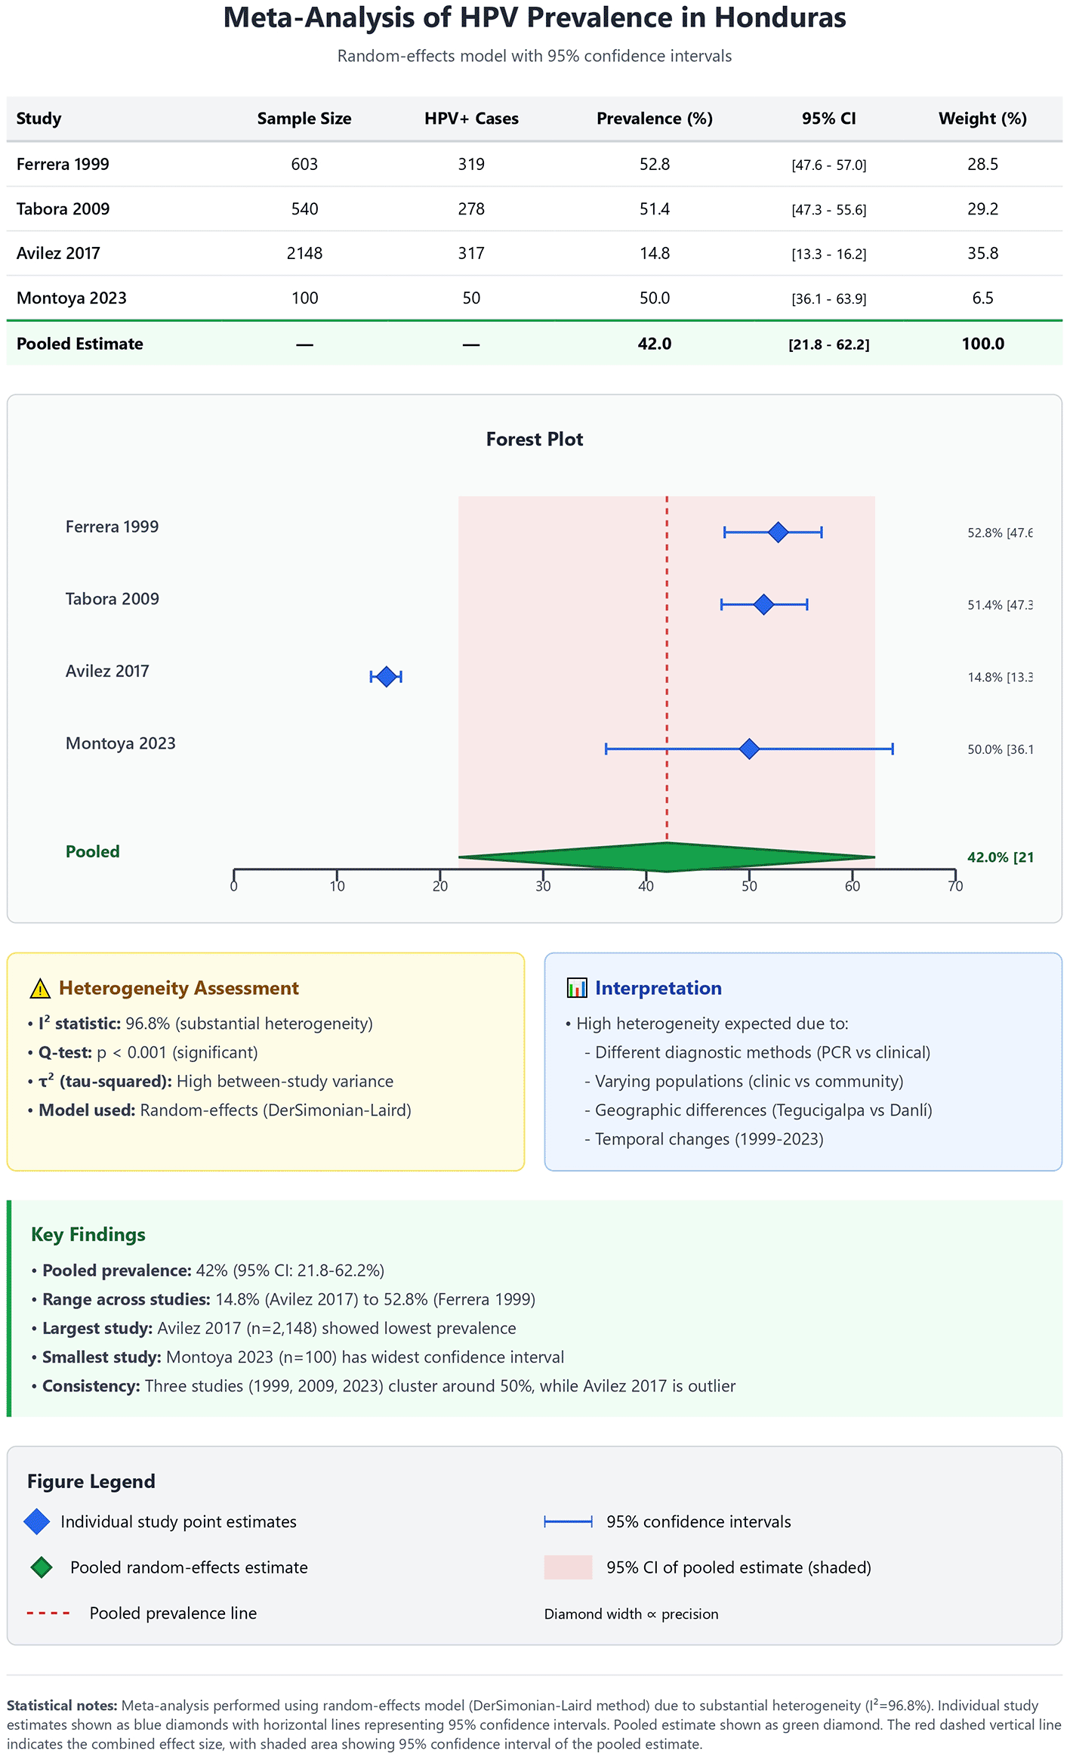
Task: Click the Figure Legend heading
Action: point(91,1481)
